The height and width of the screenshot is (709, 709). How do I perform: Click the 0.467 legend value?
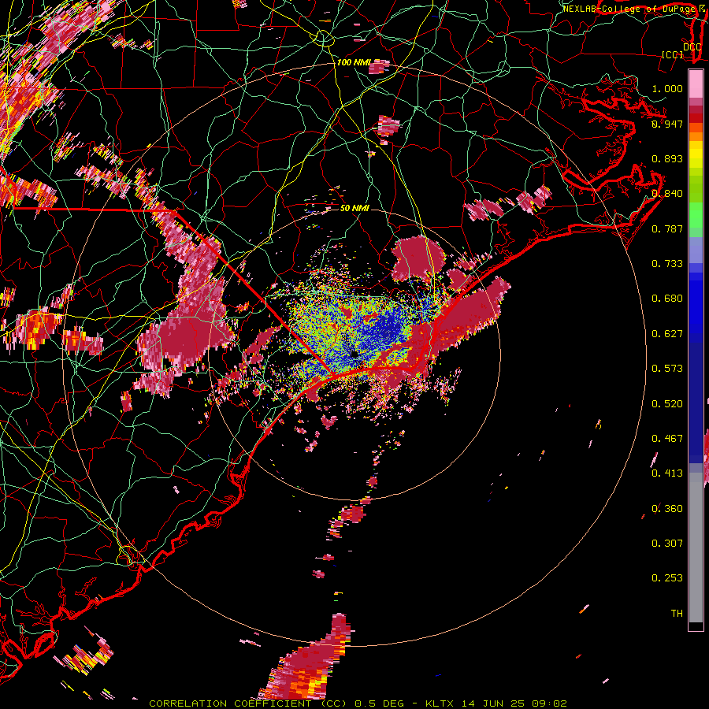667,439
